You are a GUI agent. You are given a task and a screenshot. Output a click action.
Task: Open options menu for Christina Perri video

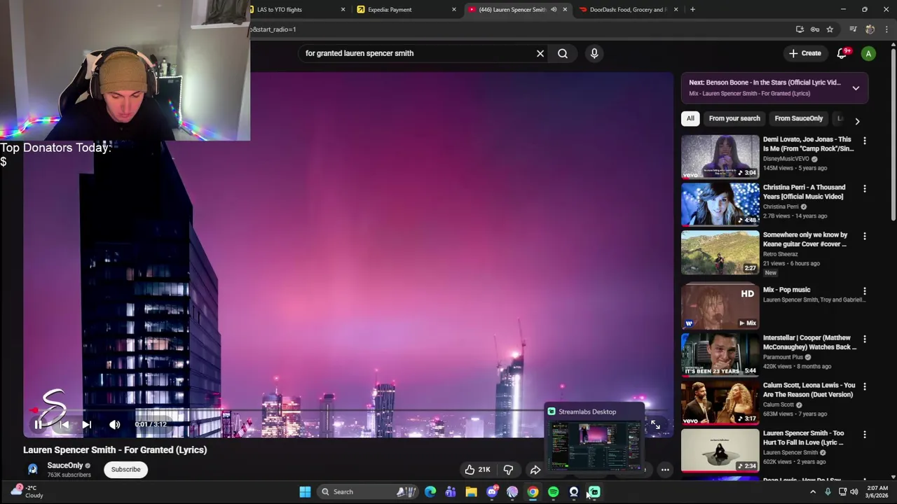pos(864,189)
